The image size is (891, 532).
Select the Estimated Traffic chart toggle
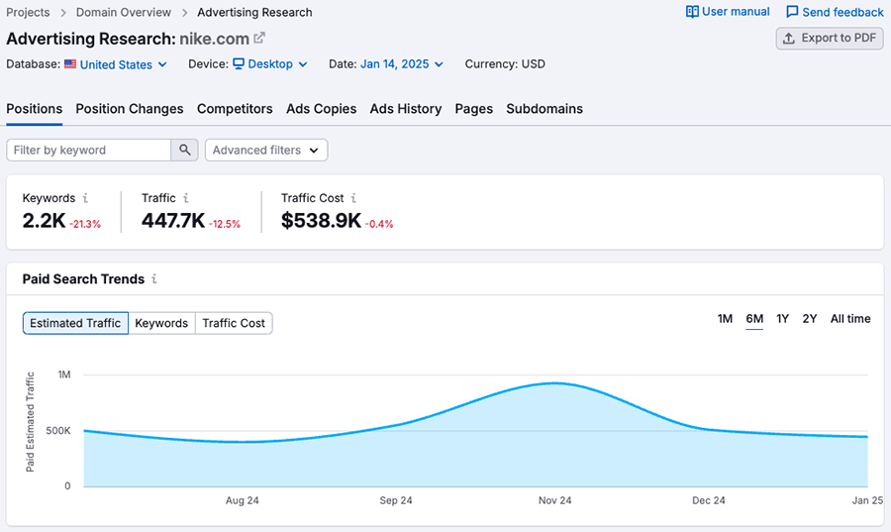click(75, 323)
